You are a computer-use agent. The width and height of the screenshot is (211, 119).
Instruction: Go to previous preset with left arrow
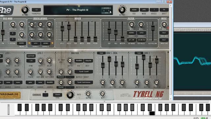pos(104,10)
